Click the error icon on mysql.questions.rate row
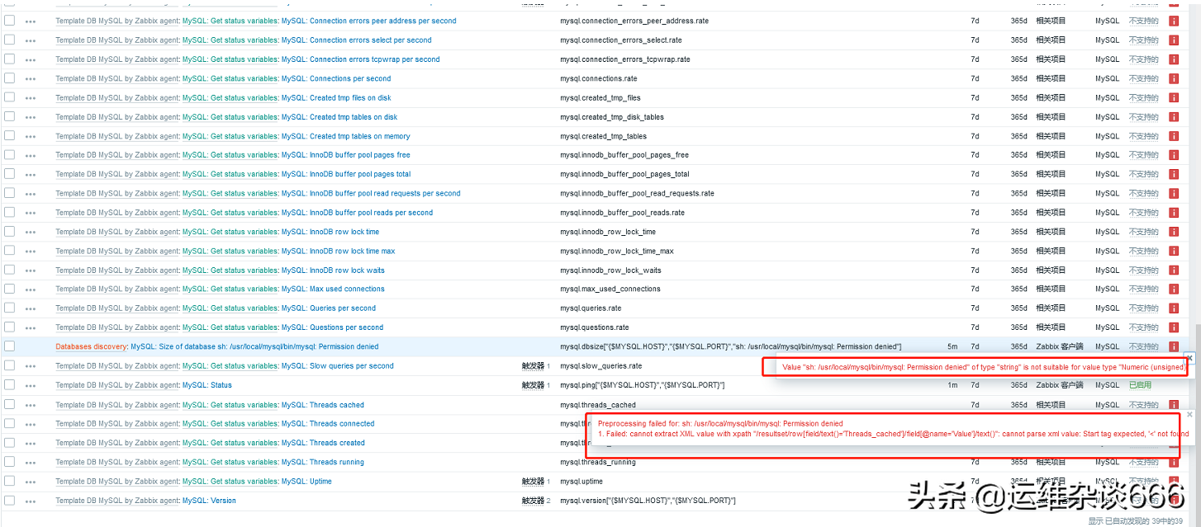Screen dimensions: 1201x527 [1174, 327]
